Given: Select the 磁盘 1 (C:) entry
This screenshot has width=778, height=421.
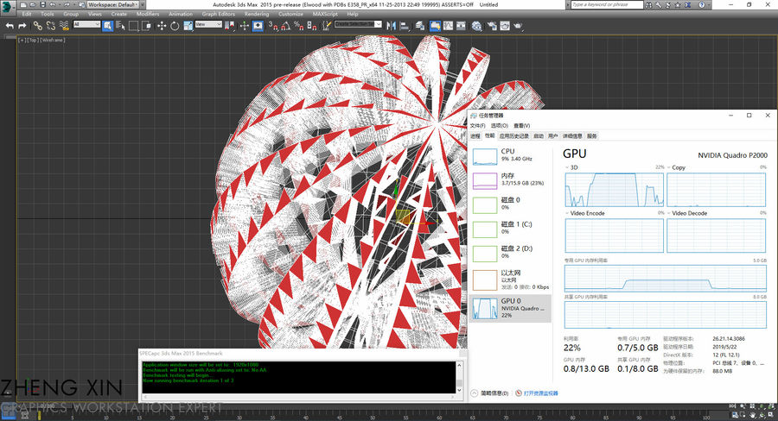Looking at the screenshot, I should tap(511, 229).
